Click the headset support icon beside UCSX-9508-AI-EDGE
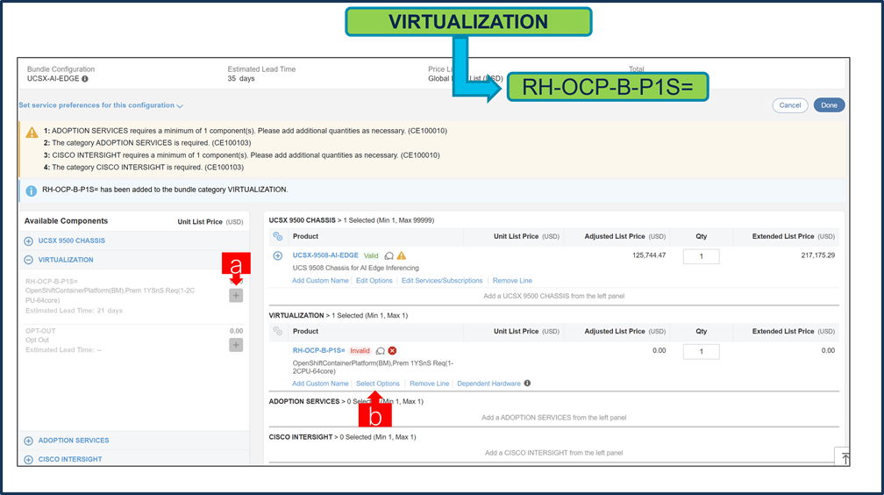The height and width of the screenshot is (495, 884). (389, 255)
